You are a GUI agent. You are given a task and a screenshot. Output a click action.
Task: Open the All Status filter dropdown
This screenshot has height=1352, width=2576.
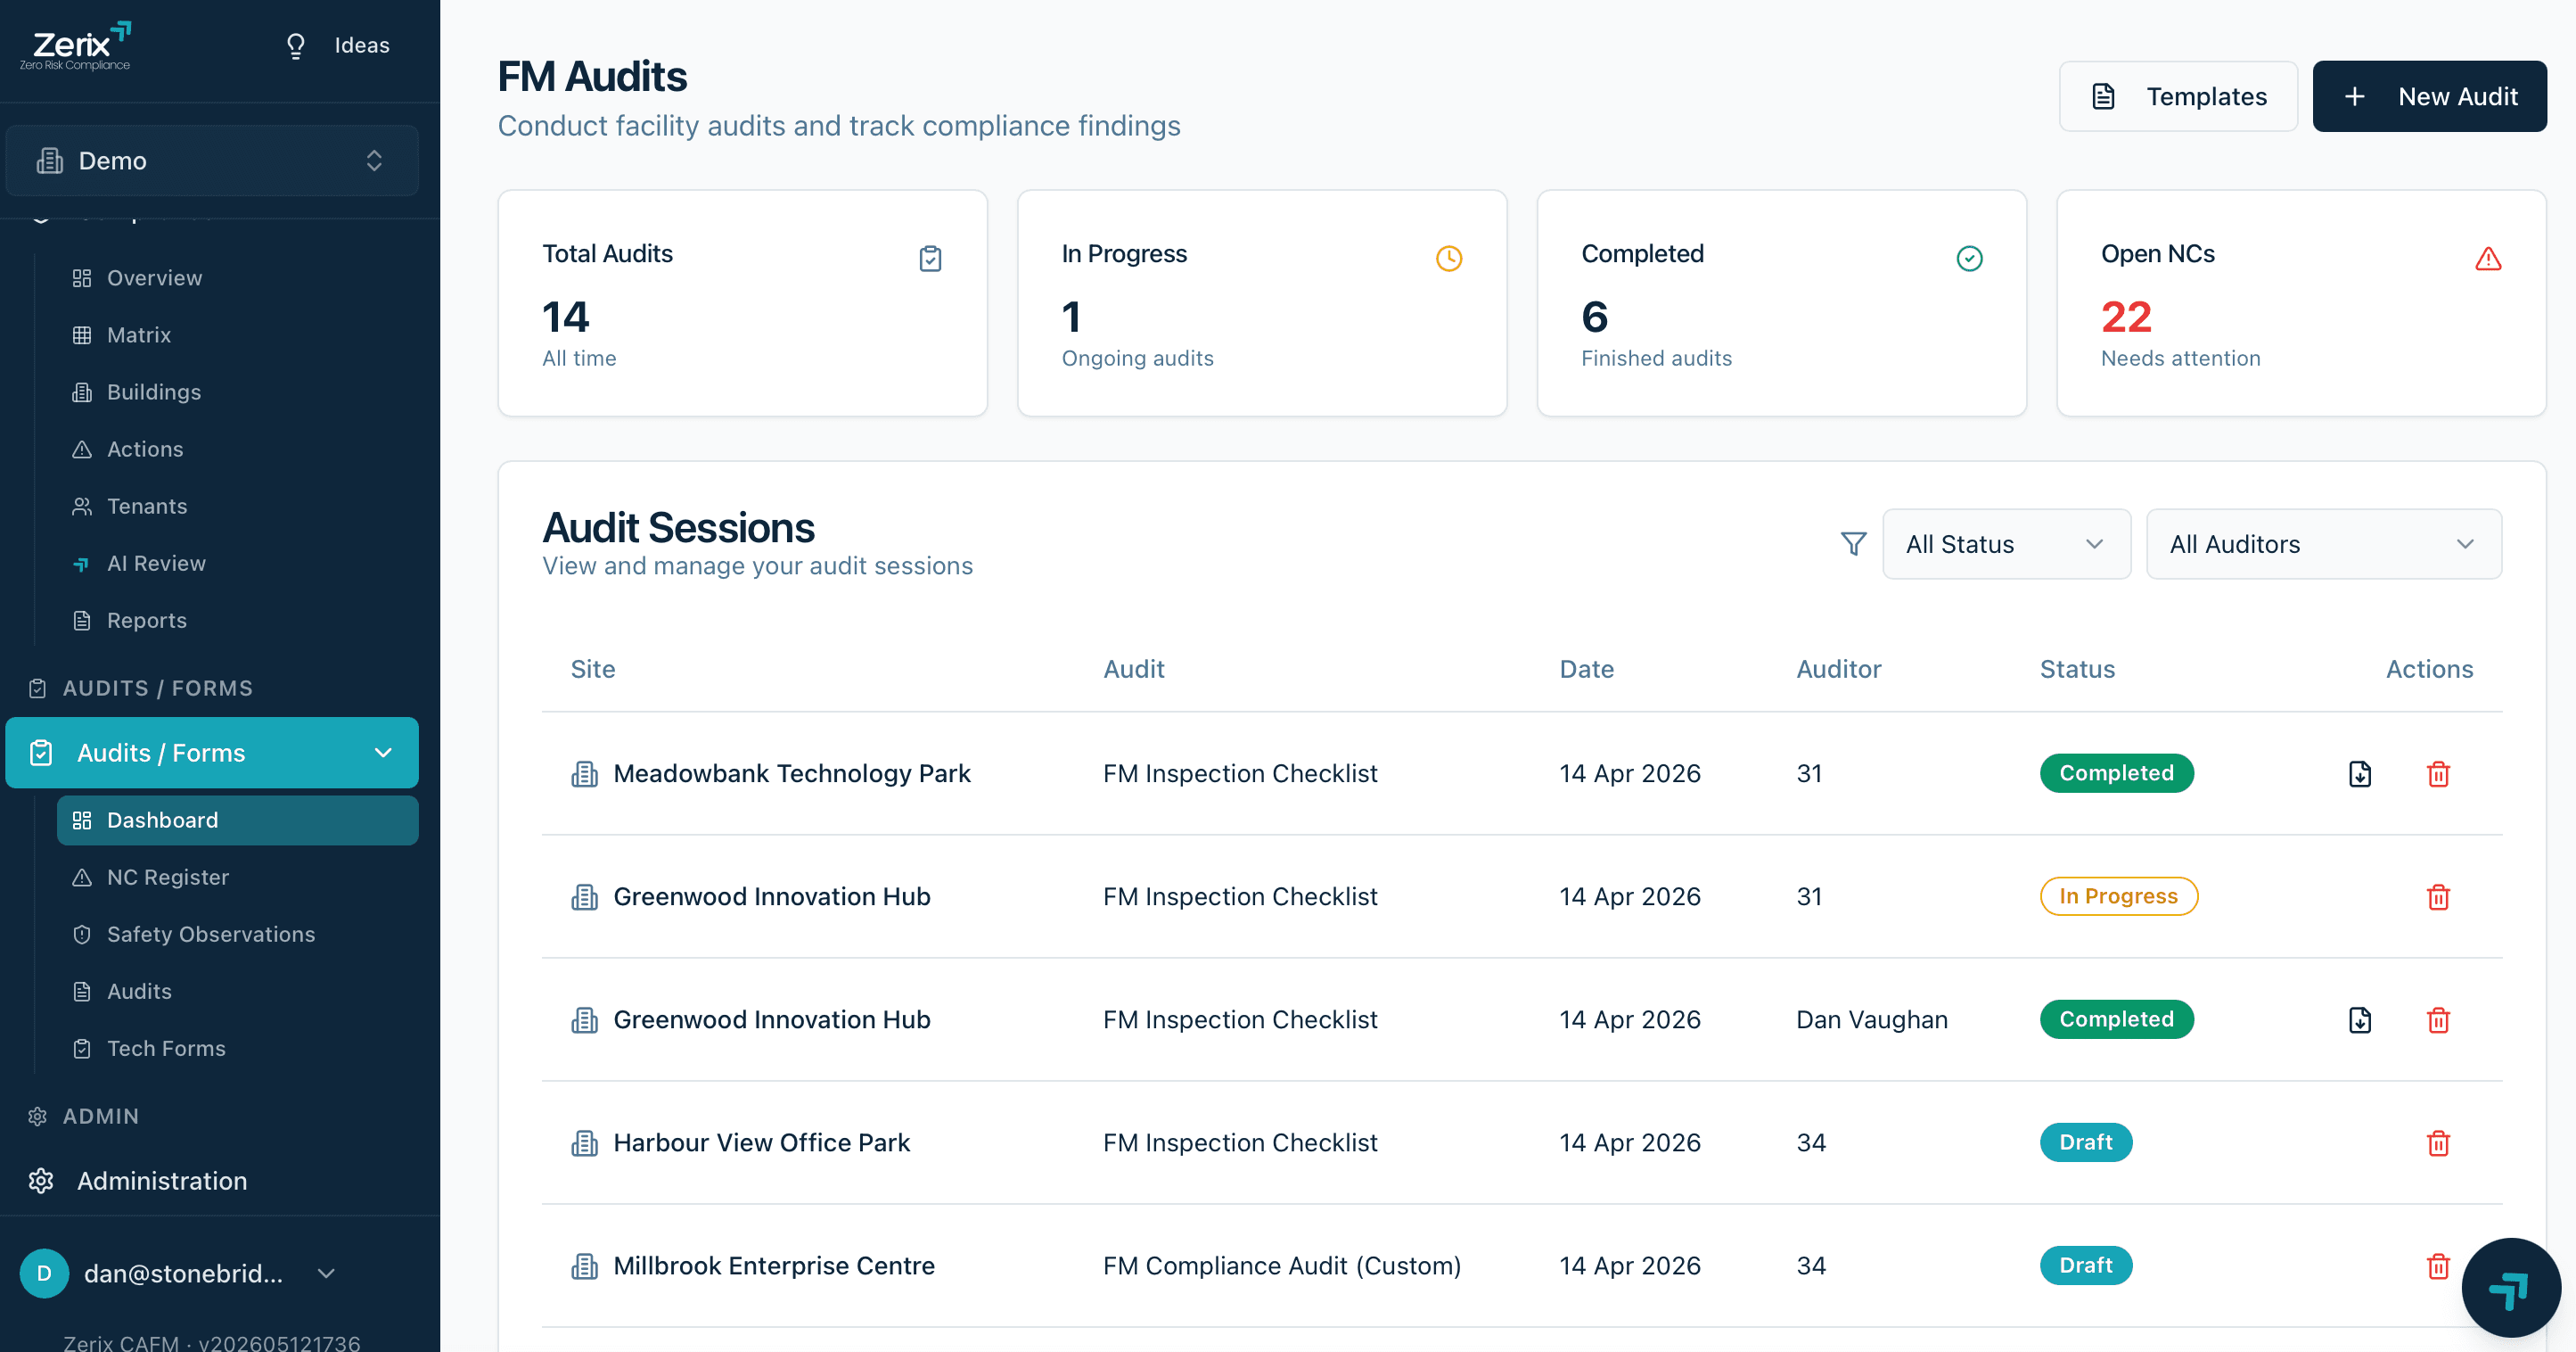(2006, 544)
